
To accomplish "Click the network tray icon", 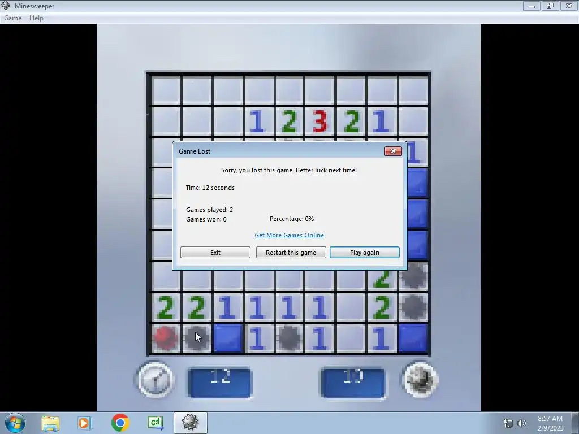I will coord(508,423).
